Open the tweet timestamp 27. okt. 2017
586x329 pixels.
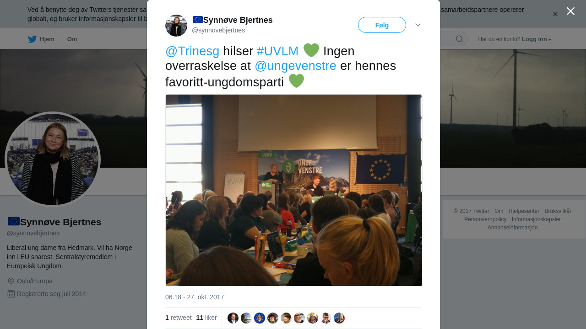(195, 297)
